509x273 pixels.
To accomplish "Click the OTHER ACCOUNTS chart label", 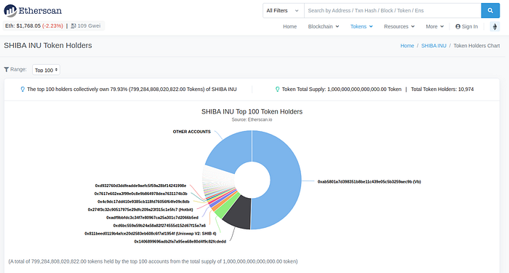I will tap(191, 132).
